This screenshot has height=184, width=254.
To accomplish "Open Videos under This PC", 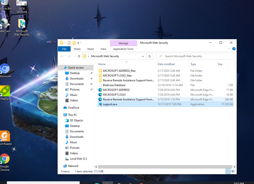I will [x=74, y=153].
